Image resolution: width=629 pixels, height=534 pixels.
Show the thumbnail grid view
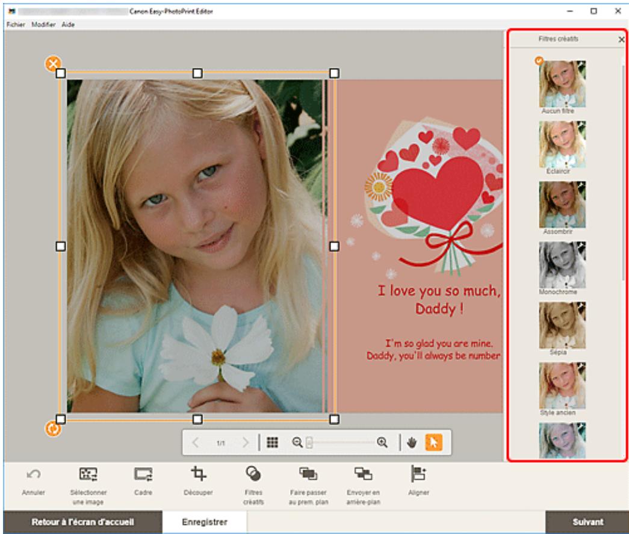click(273, 442)
